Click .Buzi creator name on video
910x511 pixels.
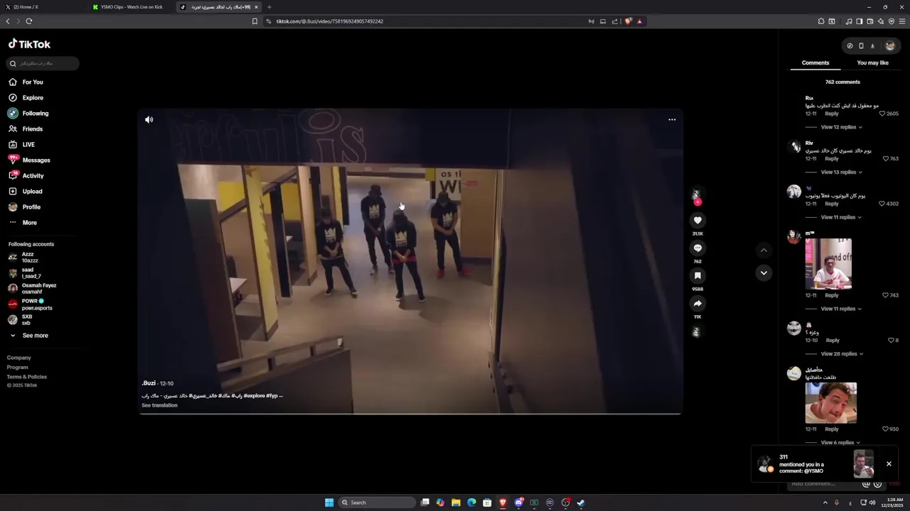(149, 383)
